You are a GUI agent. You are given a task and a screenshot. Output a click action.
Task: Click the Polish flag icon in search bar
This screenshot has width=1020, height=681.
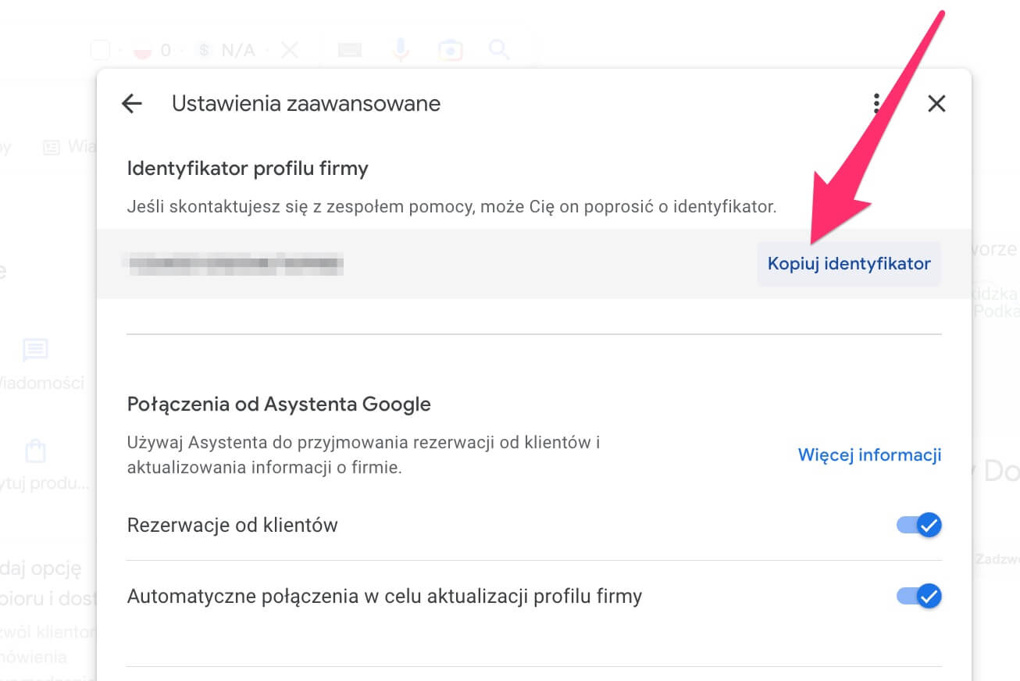[143, 51]
